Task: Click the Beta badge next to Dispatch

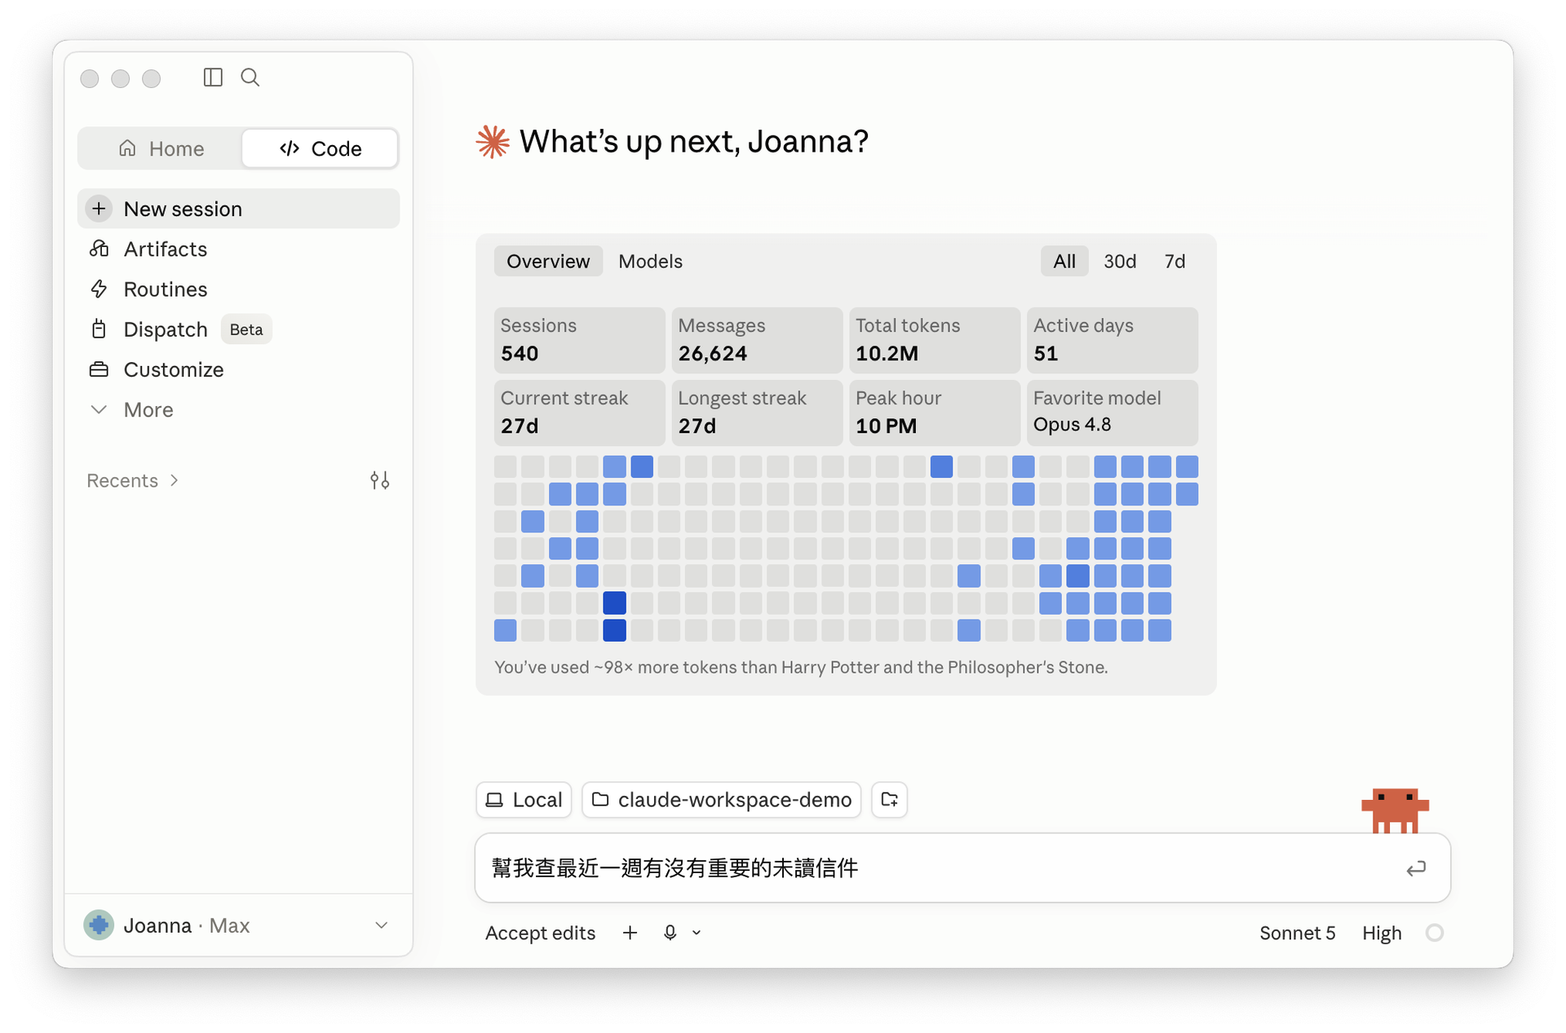Action: pyautogui.click(x=246, y=329)
